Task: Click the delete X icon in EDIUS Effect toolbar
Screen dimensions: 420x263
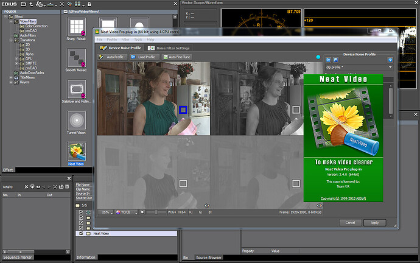Action: click(61, 4)
